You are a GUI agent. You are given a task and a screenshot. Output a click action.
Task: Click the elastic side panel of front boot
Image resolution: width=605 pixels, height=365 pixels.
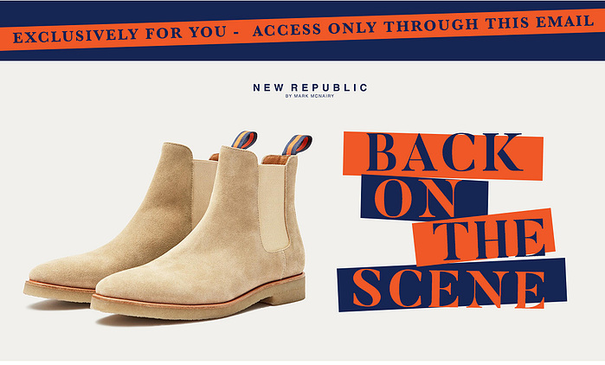click(x=274, y=206)
